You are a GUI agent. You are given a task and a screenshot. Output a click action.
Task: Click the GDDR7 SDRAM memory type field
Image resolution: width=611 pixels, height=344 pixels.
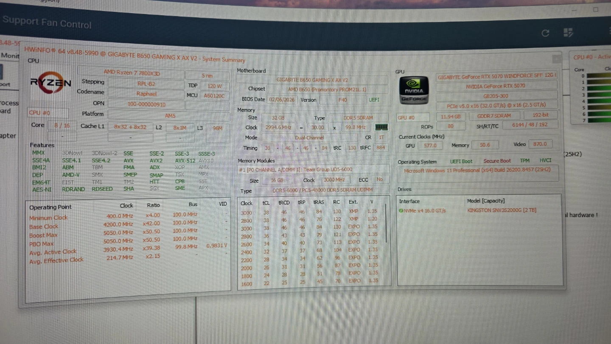(x=495, y=116)
